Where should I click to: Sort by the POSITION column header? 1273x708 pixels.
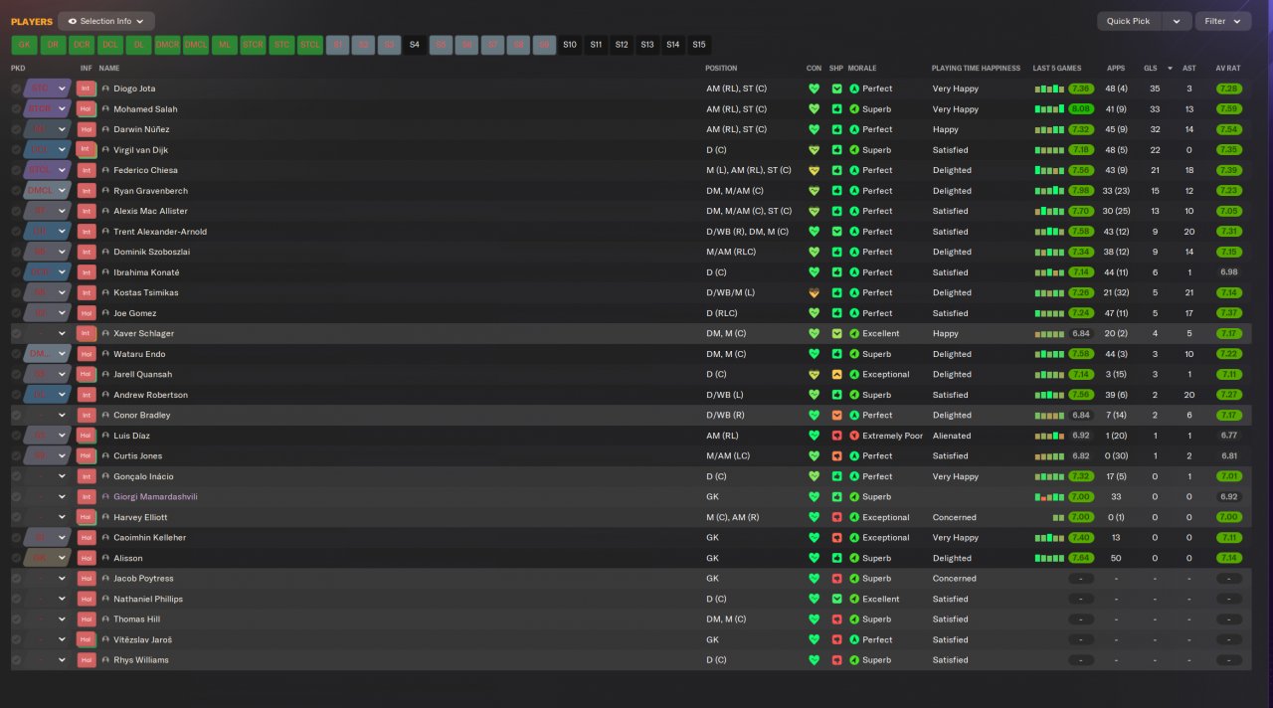click(721, 69)
